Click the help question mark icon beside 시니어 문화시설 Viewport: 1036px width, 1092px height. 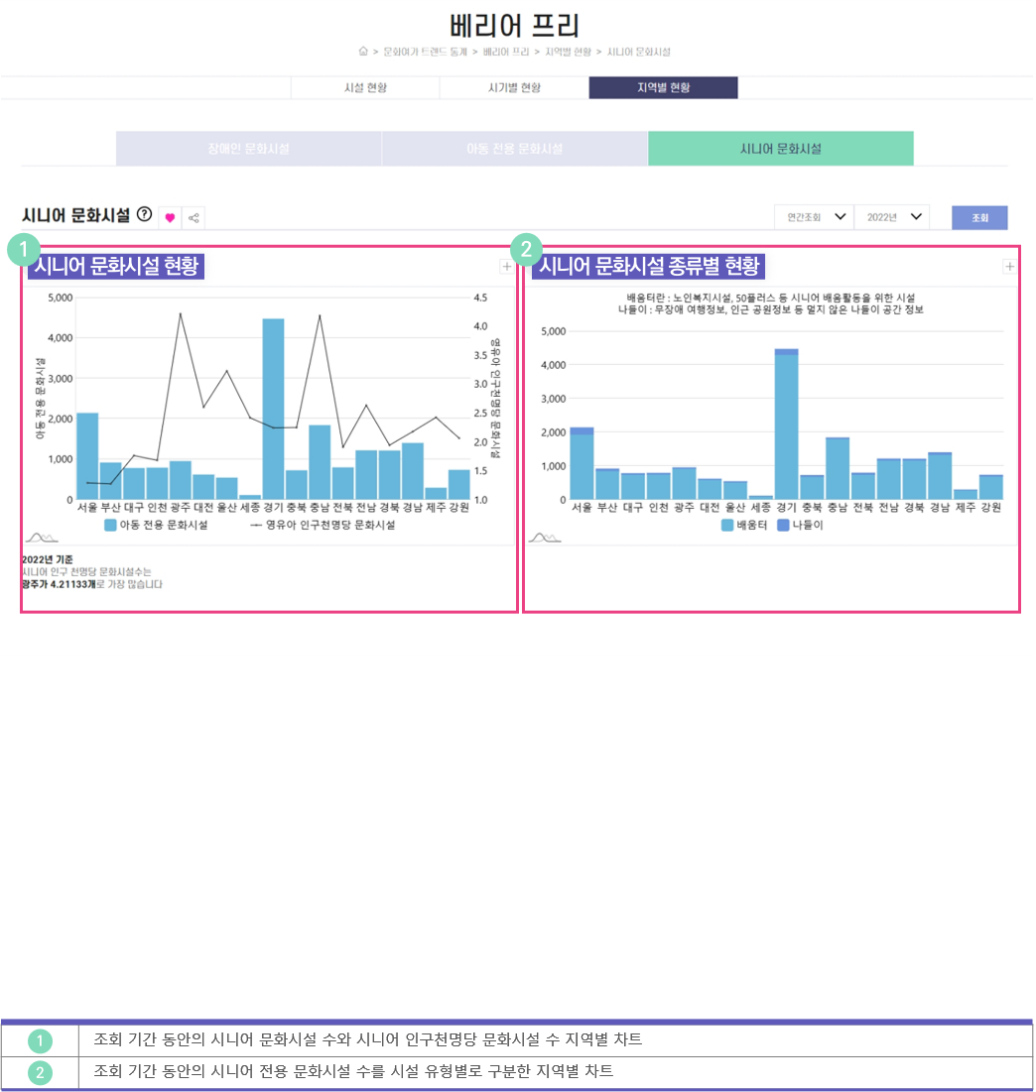pyautogui.click(x=145, y=214)
